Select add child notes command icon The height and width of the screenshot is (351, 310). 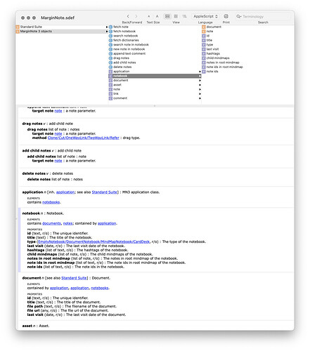click(110, 62)
